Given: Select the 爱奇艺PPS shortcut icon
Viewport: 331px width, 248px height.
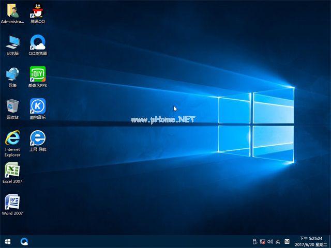Looking at the screenshot, I should click(x=38, y=77).
